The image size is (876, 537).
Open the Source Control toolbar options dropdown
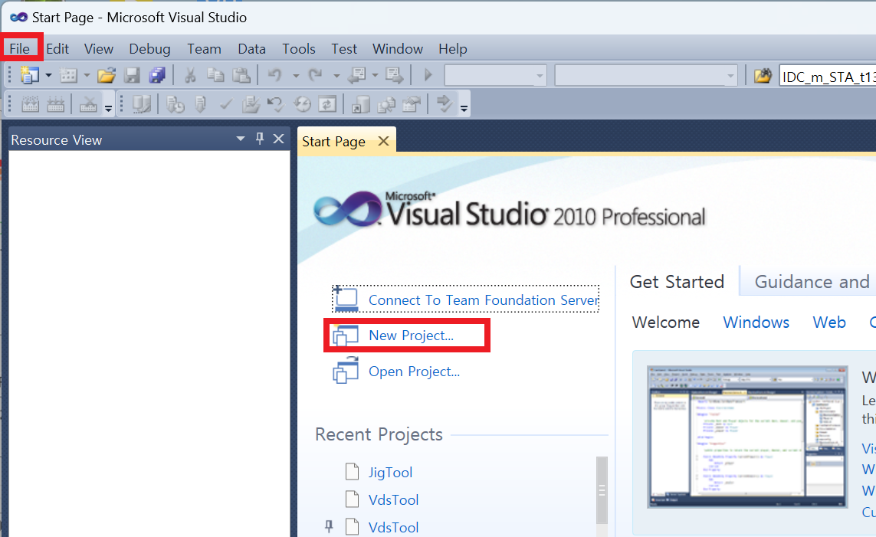(x=464, y=108)
